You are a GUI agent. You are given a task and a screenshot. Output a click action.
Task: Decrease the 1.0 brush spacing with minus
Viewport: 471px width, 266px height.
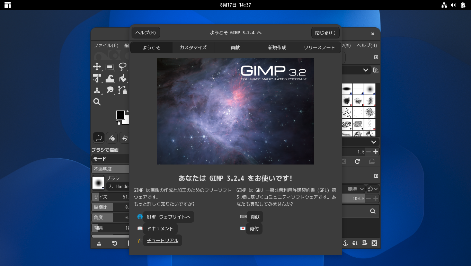[368, 152]
